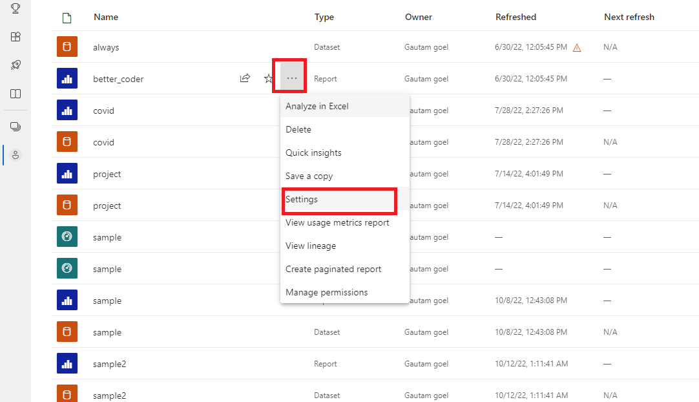Sort the list by Refreshed column header
This screenshot has height=402, width=699.
(x=516, y=17)
